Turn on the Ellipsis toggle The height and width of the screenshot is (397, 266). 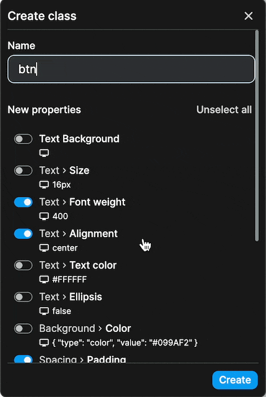23,297
